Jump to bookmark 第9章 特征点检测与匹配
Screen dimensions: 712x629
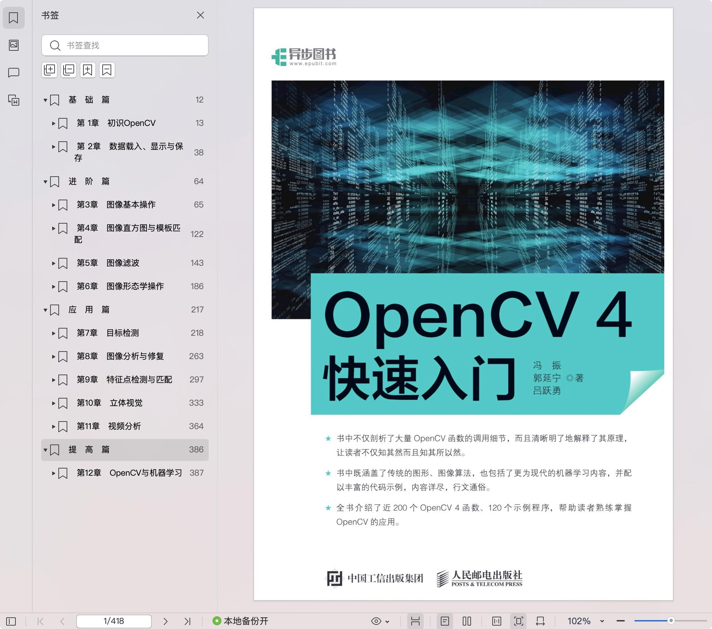pyautogui.click(x=124, y=379)
